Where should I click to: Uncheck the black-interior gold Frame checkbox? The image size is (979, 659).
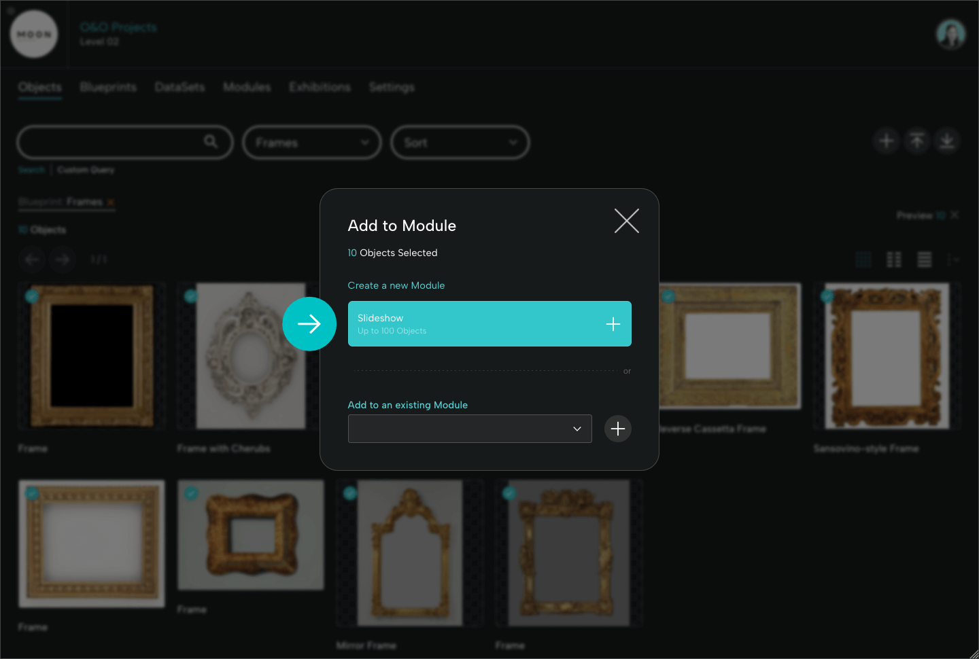[32, 296]
